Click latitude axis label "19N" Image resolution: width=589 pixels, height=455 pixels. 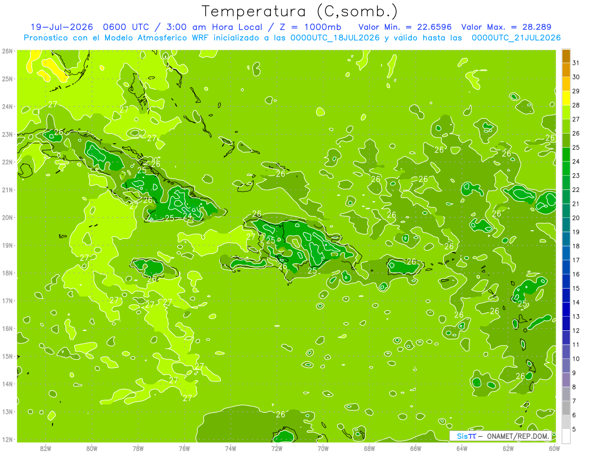[7, 245]
